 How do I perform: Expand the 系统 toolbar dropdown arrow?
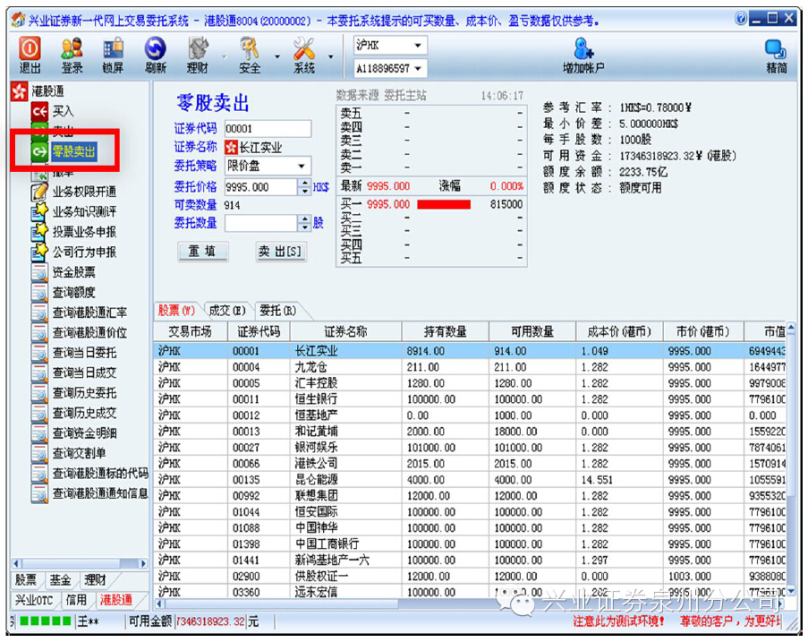(x=330, y=56)
